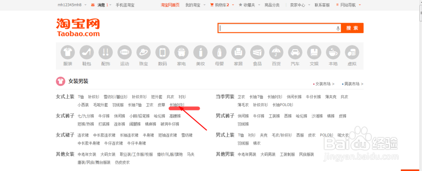Open the 母婴 mother and baby icon

pos(219,52)
